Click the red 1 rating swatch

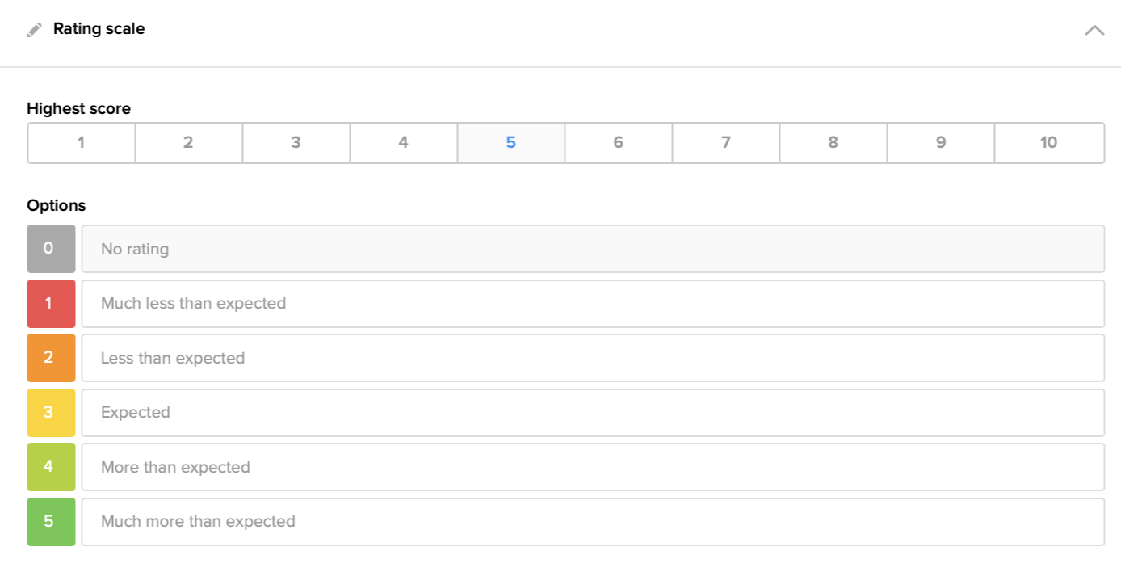coord(51,304)
